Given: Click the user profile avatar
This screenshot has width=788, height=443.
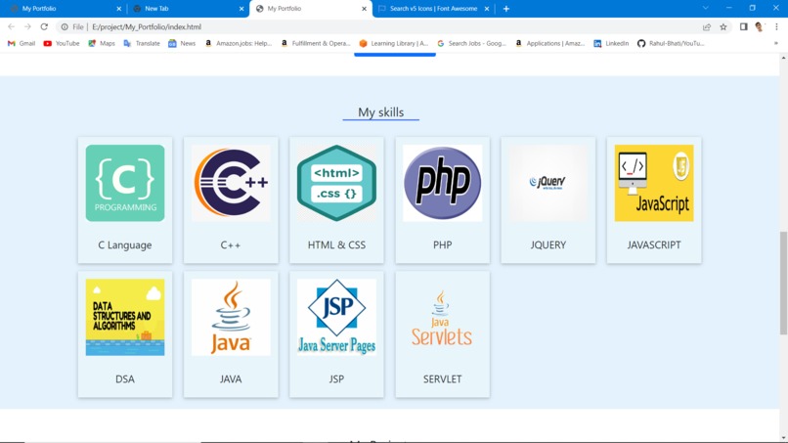Looking at the screenshot, I should pos(760,27).
